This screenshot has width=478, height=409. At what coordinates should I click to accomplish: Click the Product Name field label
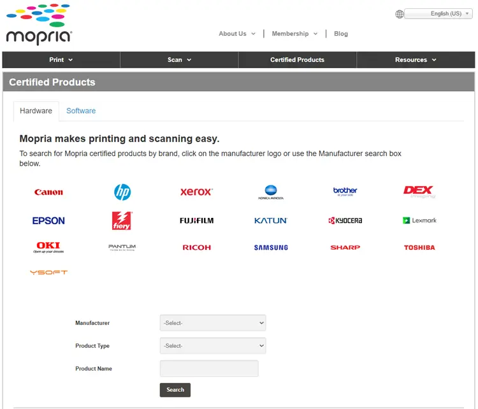click(94, 368)
